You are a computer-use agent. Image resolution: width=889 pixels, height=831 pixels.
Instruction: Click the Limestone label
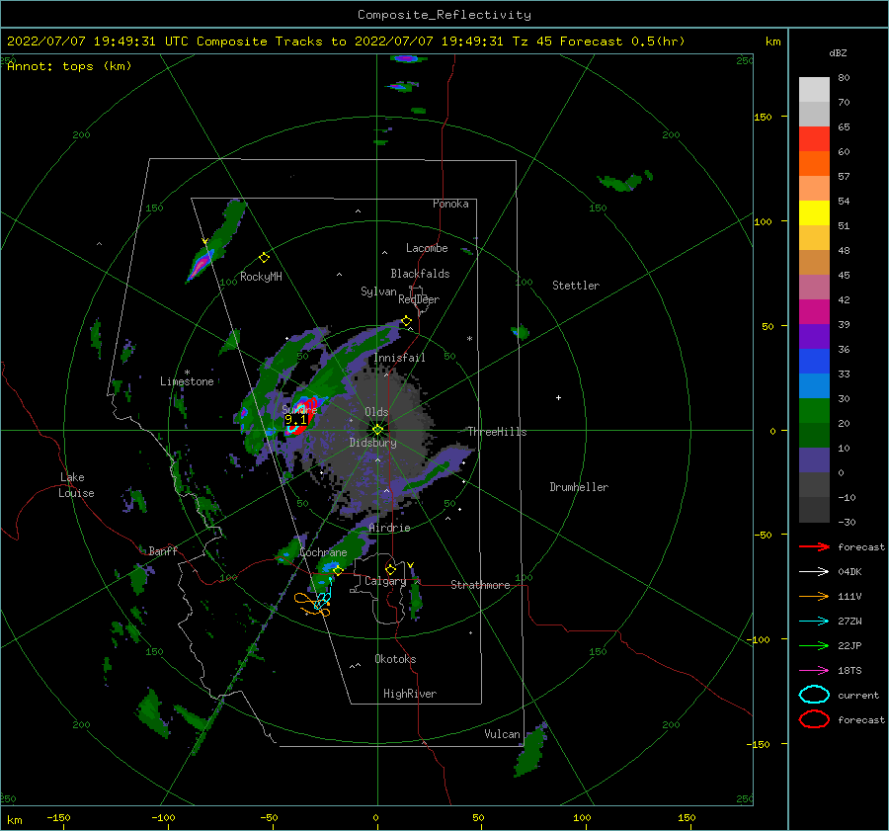[x=187, y=381]
